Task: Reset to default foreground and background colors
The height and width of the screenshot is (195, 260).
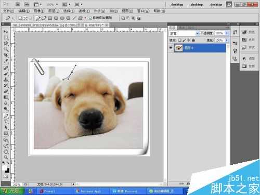Action: pos(4,163)
